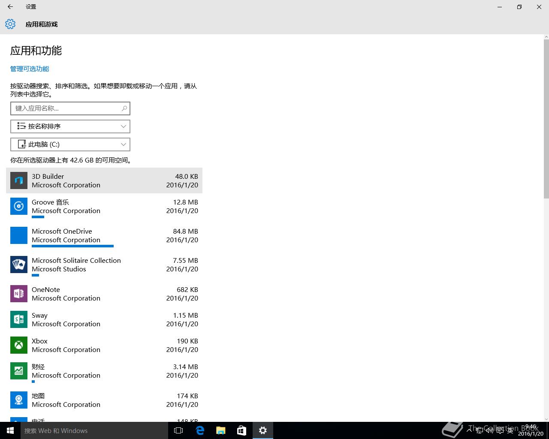549x439 pixels.
Task: Click the search magnifier in the app name box
Action: point(124,108)
